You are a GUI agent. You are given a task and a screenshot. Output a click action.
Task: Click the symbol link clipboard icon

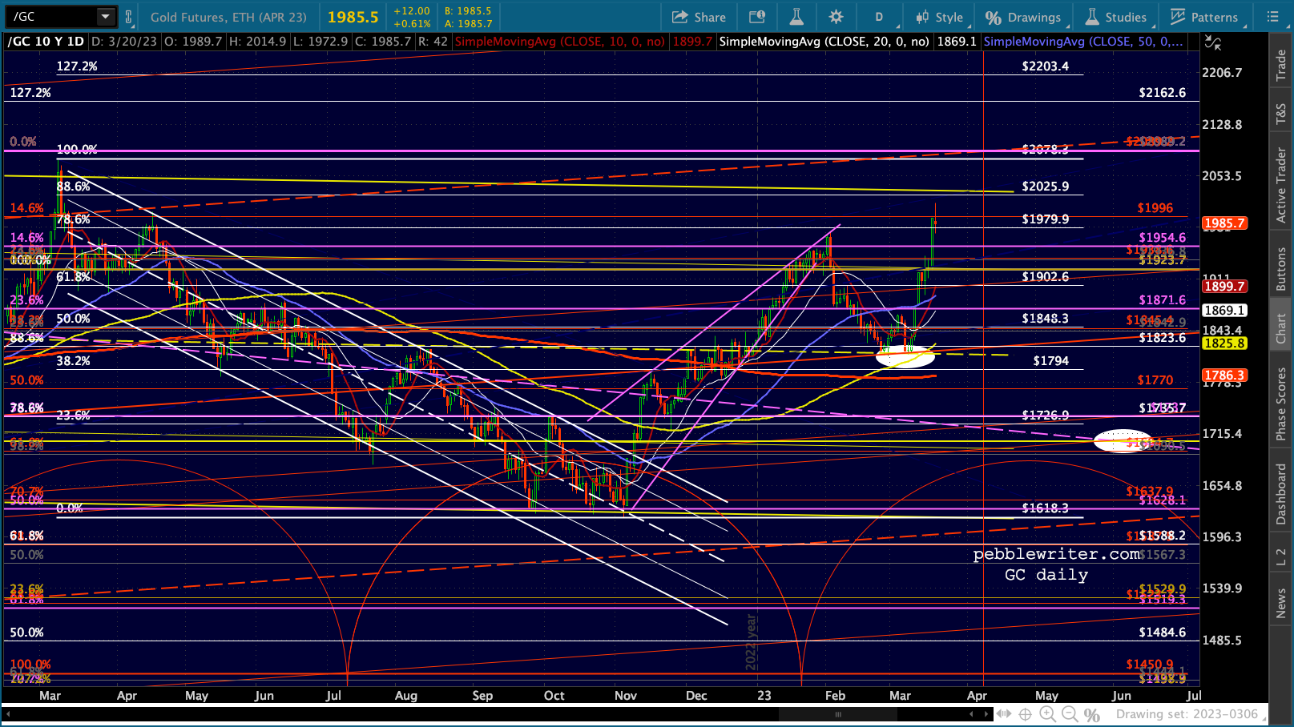[x=128, y=17]
